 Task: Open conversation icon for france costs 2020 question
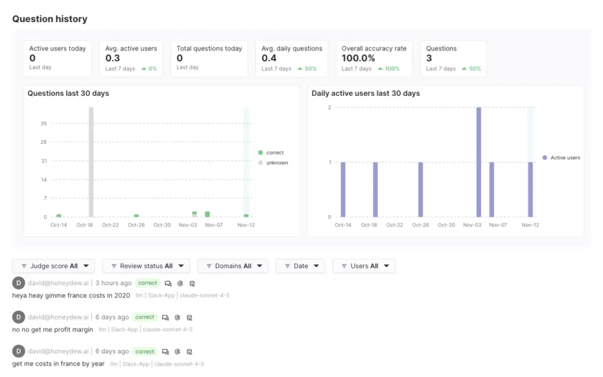168,283
